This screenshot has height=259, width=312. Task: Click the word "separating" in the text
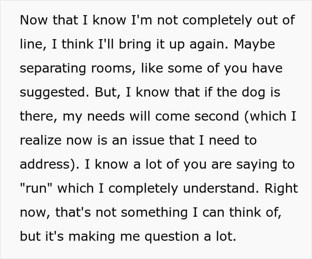click(53, 69)
